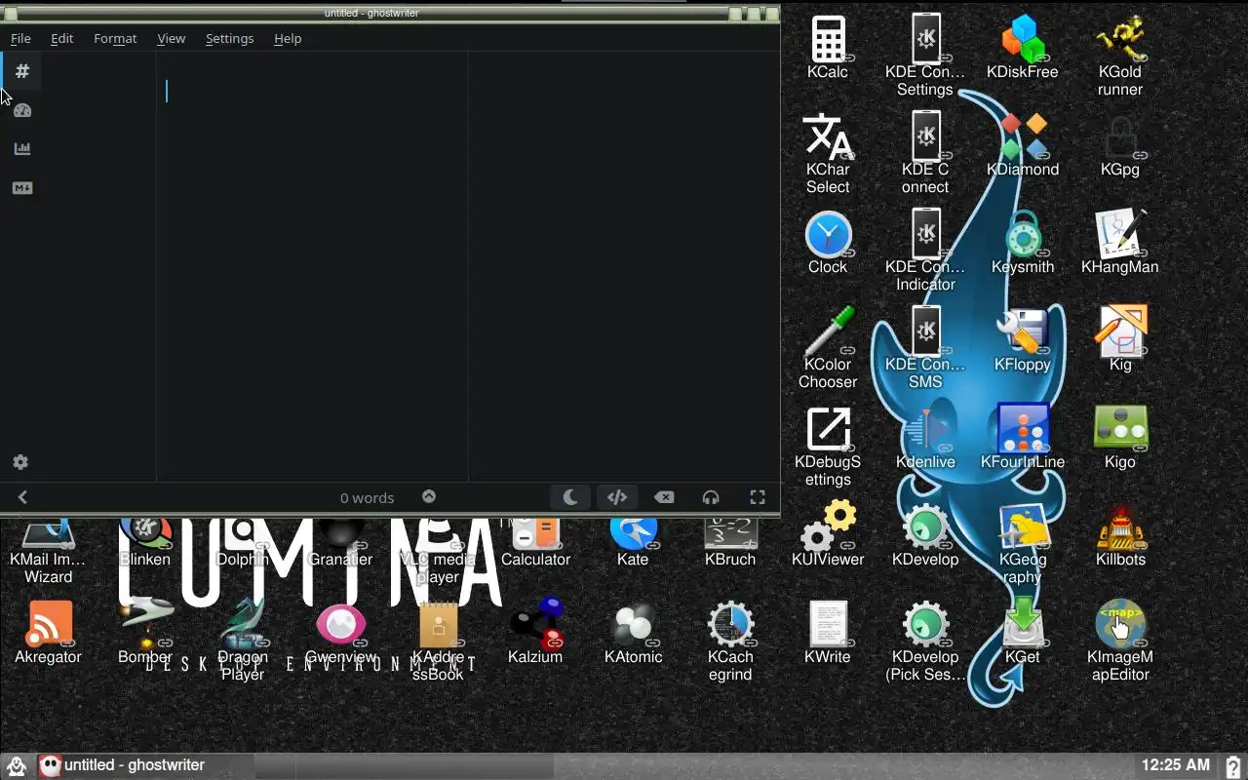The width and height of the screenshot is (1248, 780).
Task: Open KDE Connect Indicator icon
Action: (x=925, y=251)
